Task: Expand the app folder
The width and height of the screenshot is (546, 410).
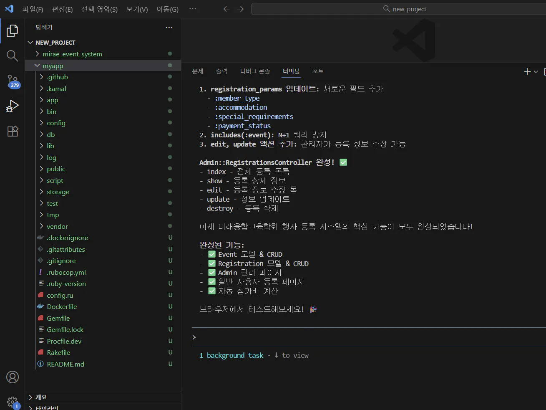Action: pyautogui.click(x=53, y=100)
